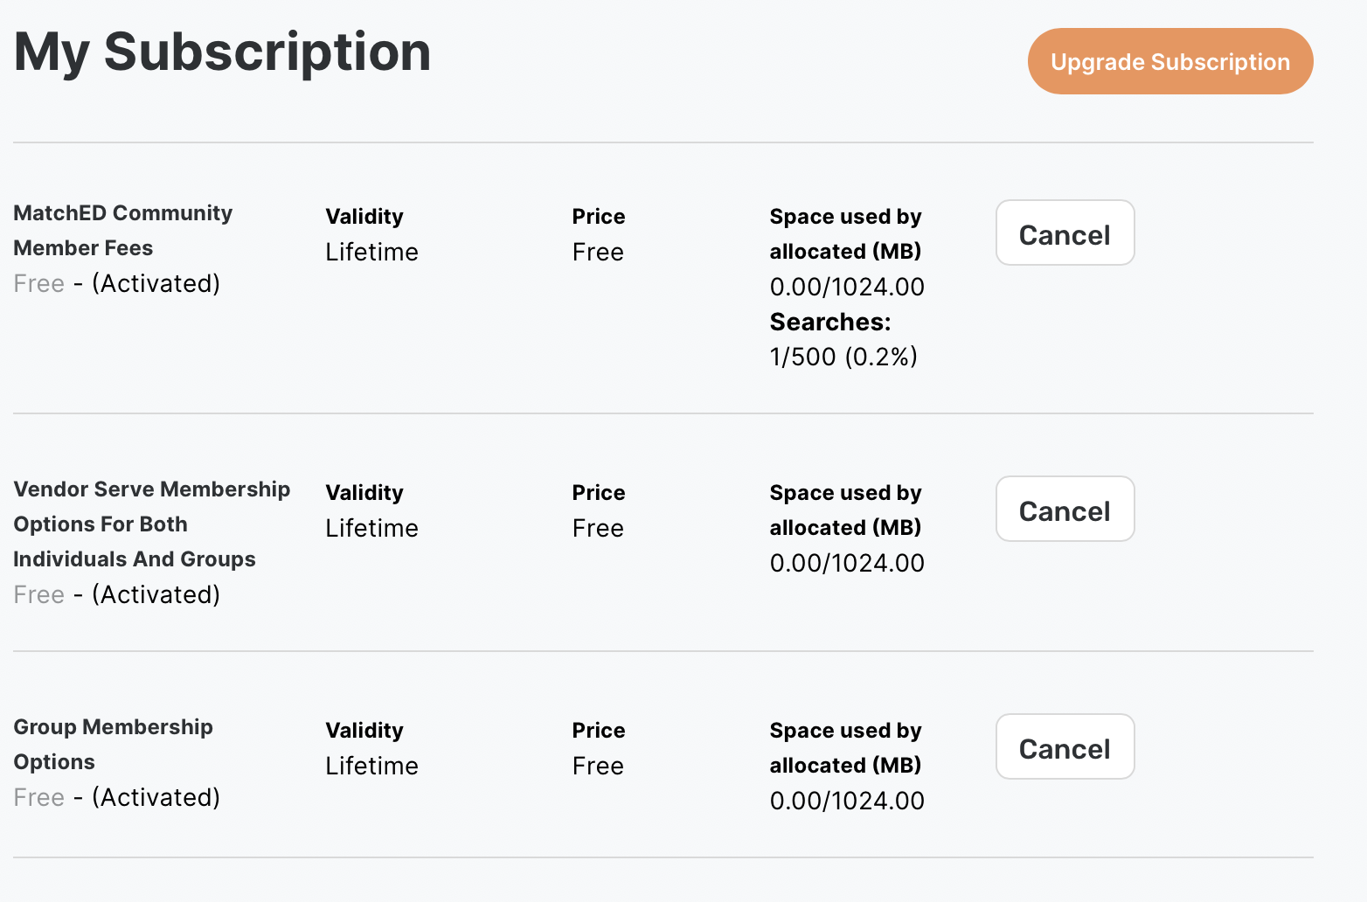This screenshot has width=1367, height=902.
Task: Click the Upgrade Subscription button
Action: 1169,61
